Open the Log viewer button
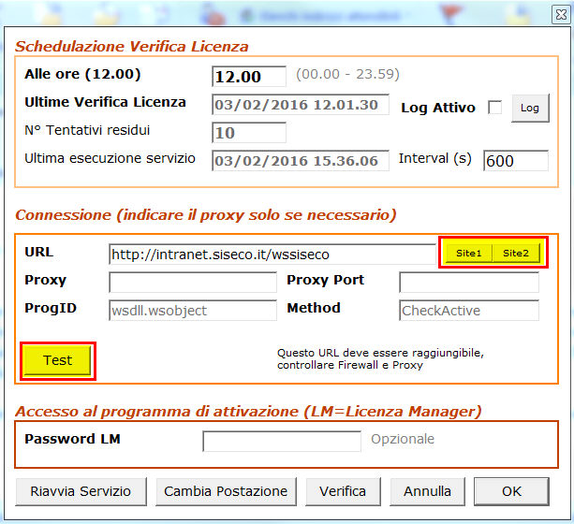The width and height of the screenshot is (574, 524). pyautogui.click(x=530, y=108)
